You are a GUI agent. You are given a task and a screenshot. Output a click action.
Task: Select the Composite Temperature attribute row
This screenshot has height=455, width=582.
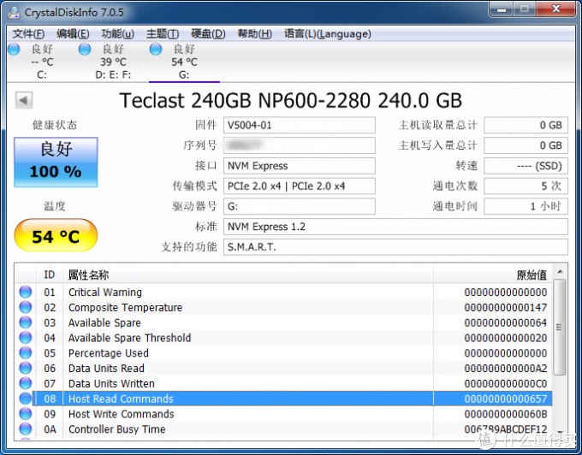[284, 307]
